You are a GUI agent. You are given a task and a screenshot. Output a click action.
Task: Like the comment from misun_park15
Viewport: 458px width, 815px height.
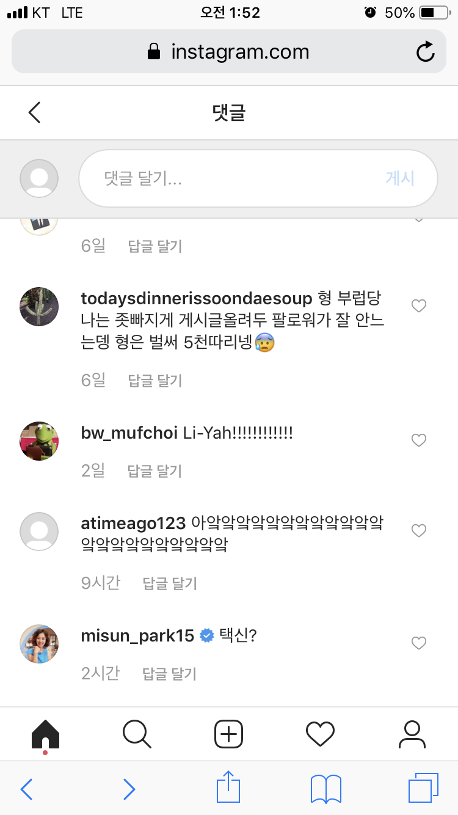(418, 643)
